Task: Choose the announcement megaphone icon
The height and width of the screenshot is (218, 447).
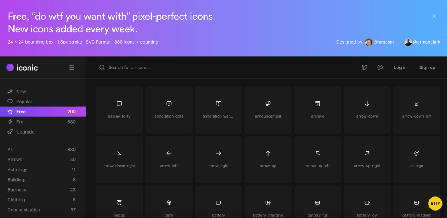Action: (268, 110)
